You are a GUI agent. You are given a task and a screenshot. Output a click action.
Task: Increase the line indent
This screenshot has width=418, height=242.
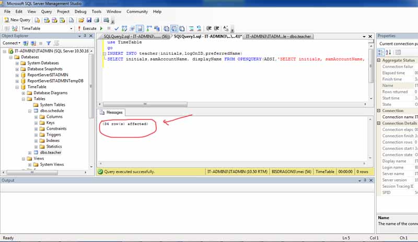click(x=216, y=28)
